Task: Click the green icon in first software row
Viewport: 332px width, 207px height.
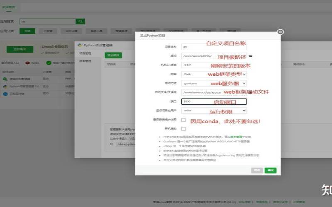Action: [x=5, y=79]
